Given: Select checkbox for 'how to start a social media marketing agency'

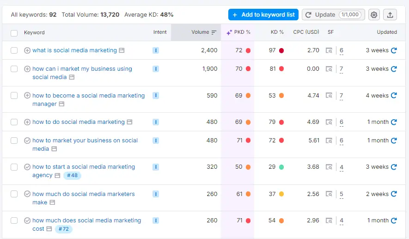Looking at the screenshot, I should (x=14, y=167).
